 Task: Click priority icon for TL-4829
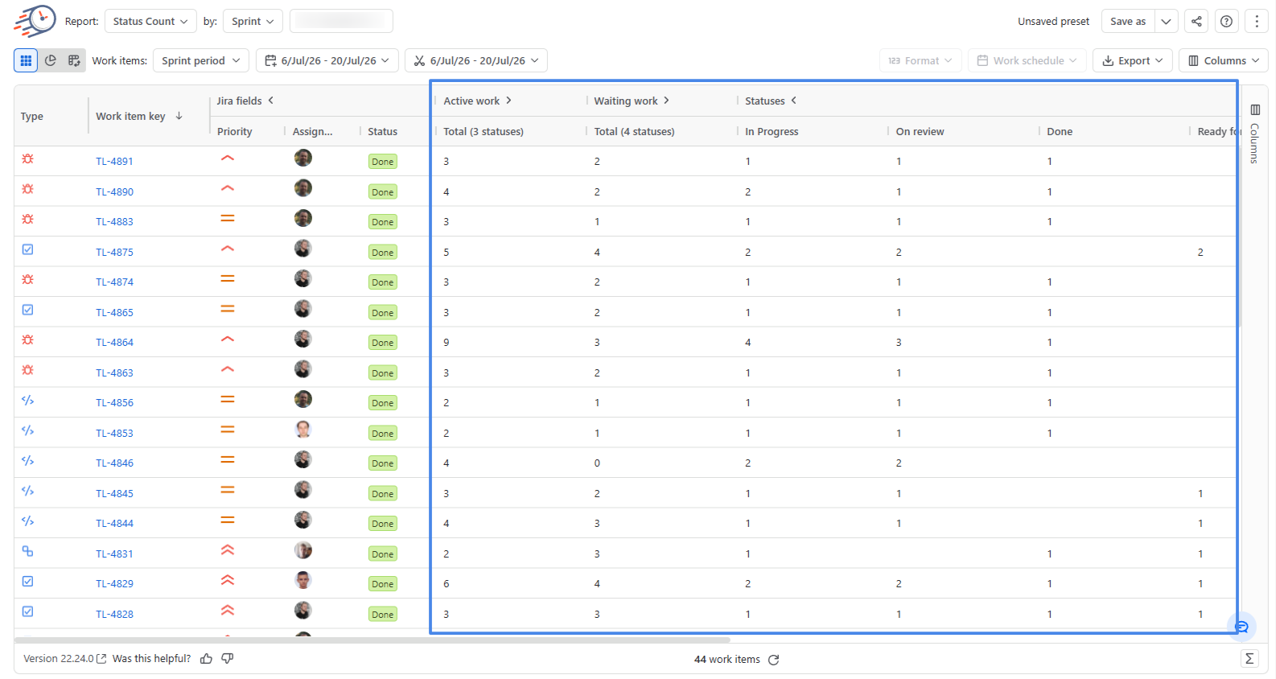[x=228, y=581]
